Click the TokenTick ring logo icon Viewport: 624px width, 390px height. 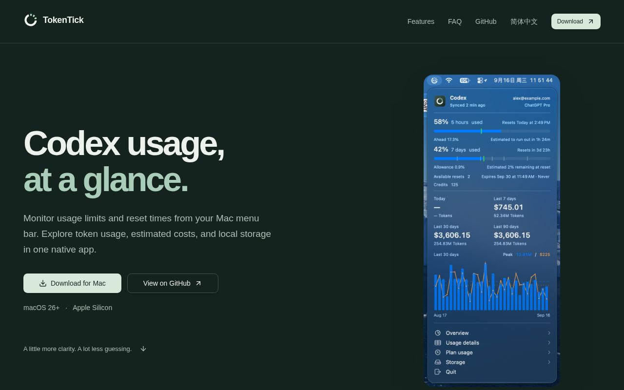tap(31, 20)
